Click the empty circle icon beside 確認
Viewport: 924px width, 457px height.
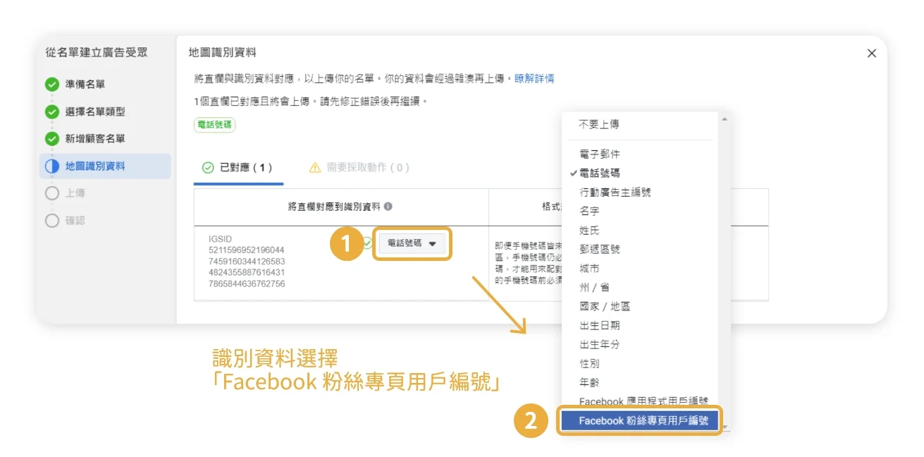[52, 221]
